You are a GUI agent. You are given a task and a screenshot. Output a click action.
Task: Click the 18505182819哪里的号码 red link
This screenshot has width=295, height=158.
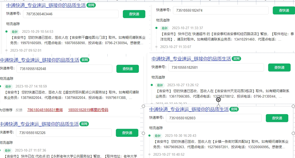[x=88, y=110]
